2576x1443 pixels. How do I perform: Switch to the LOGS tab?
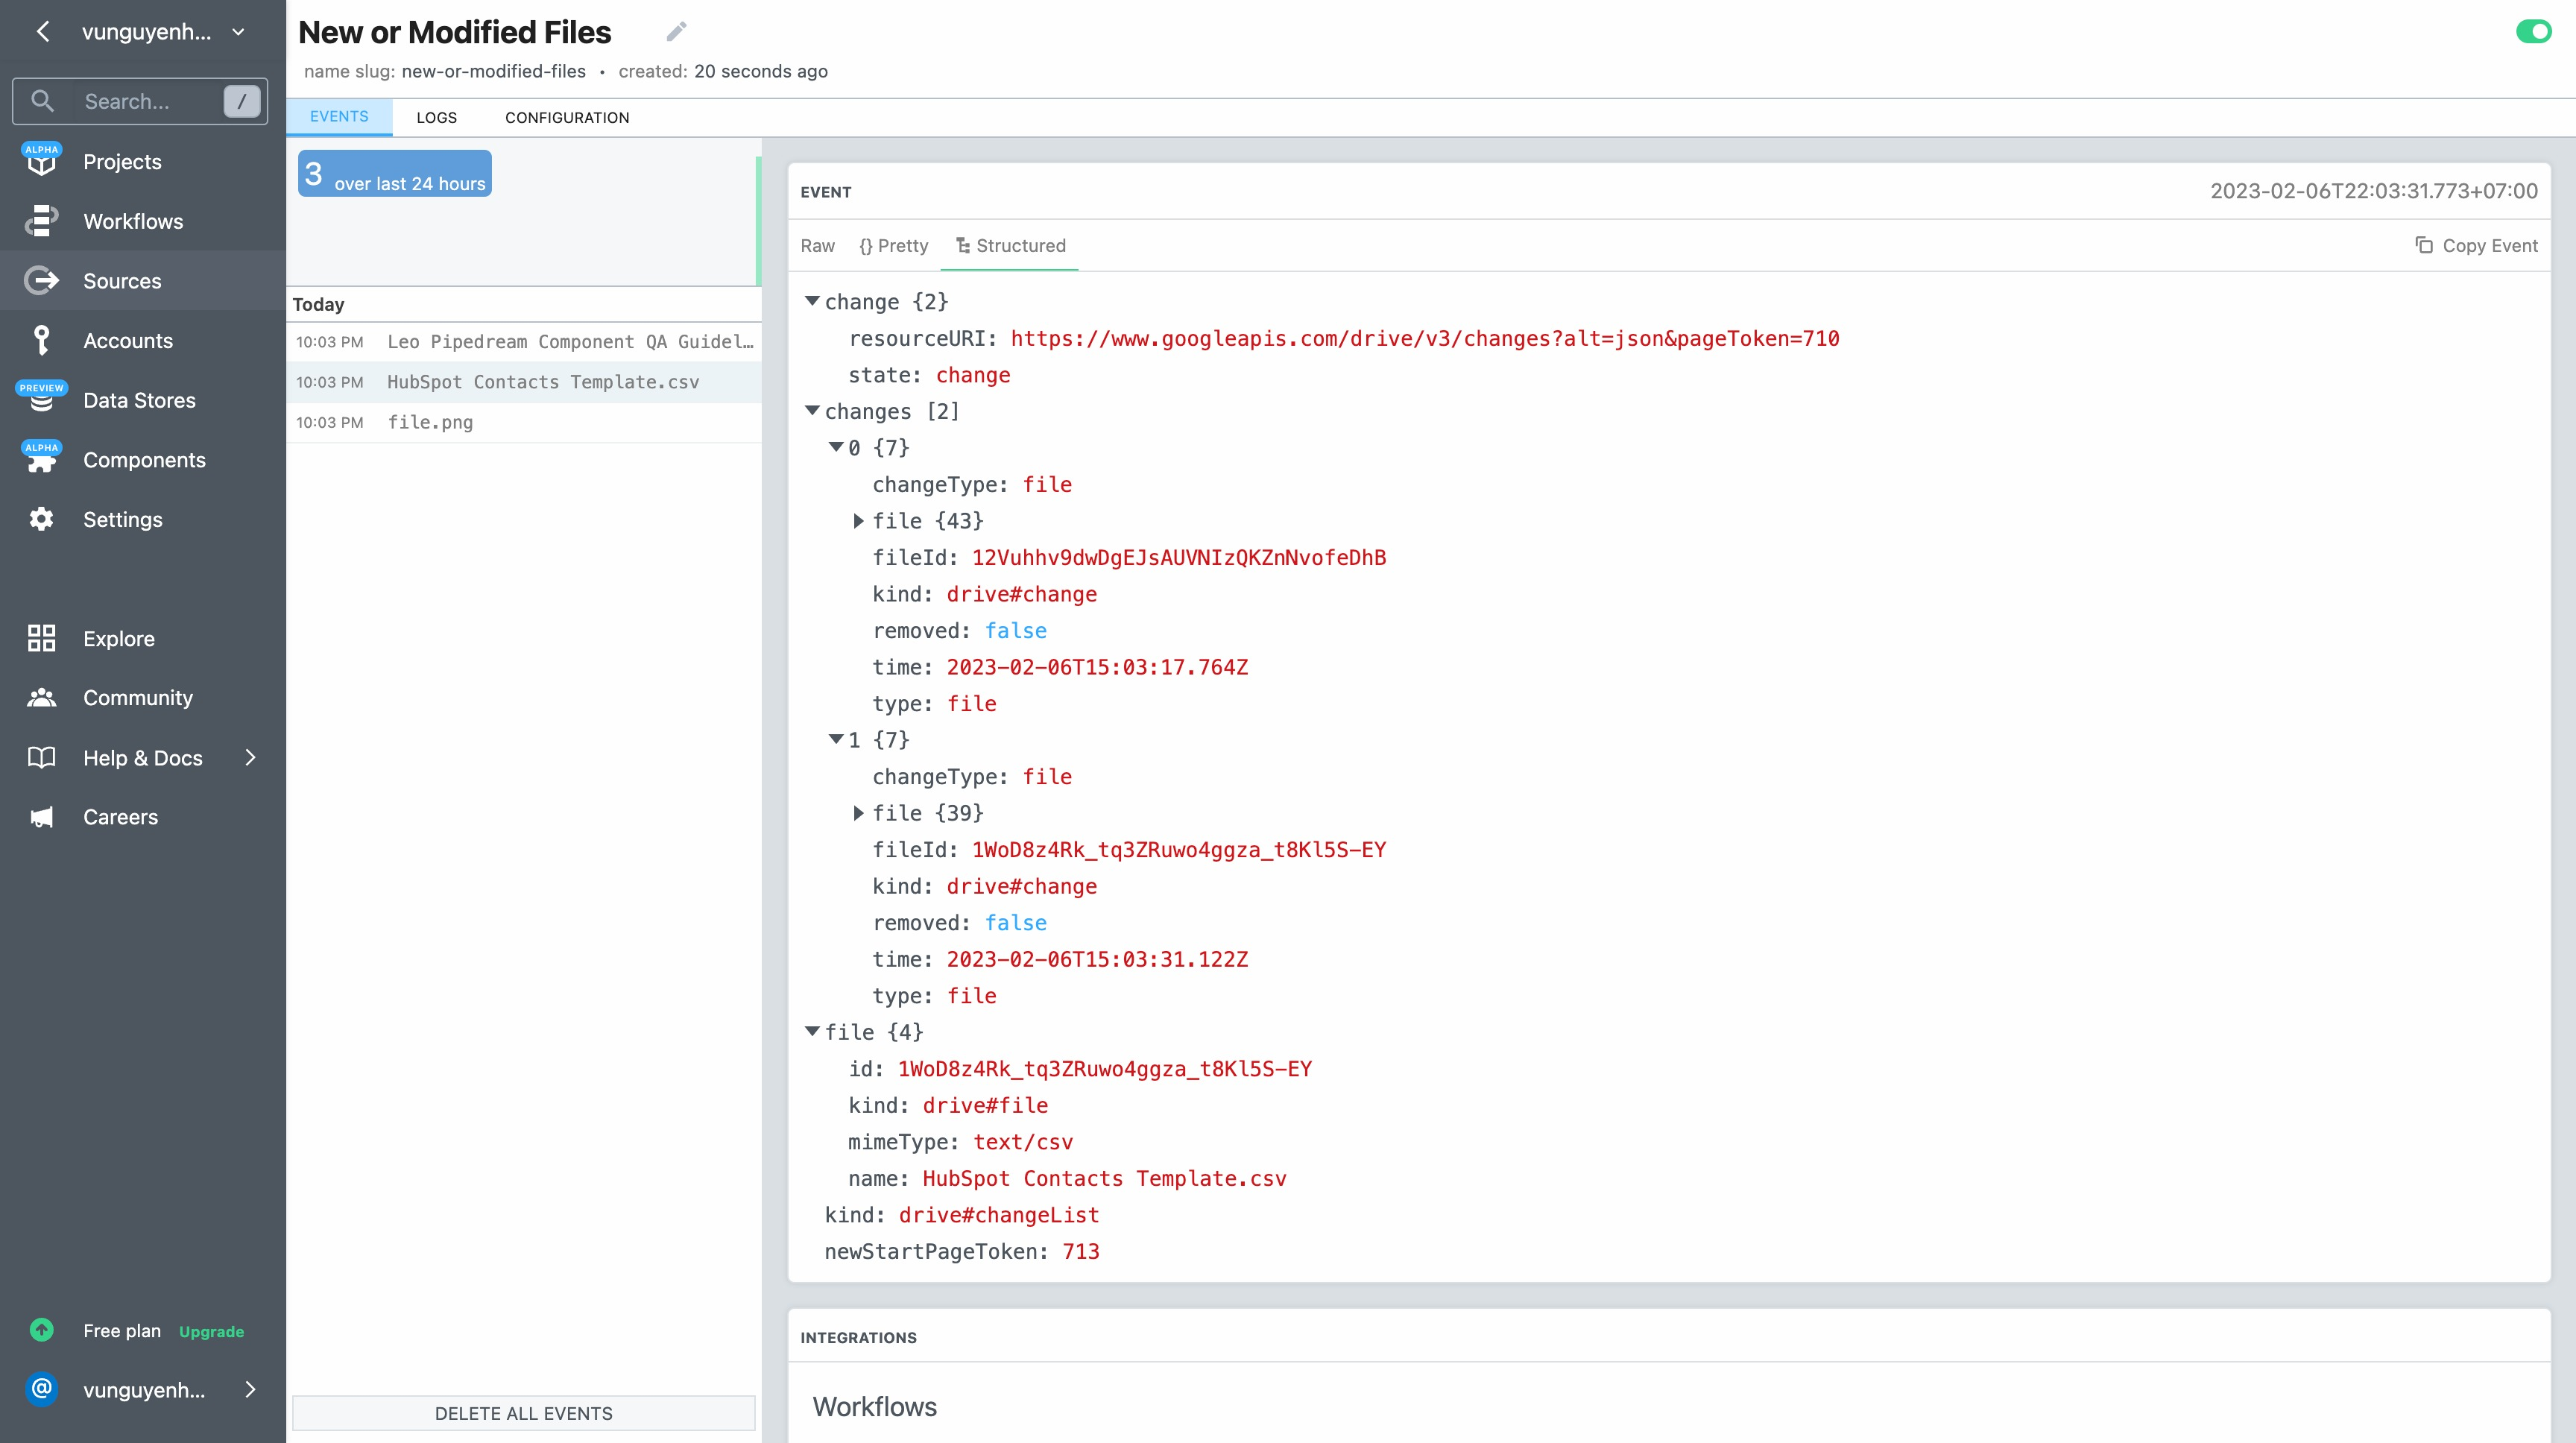[436, 117]
